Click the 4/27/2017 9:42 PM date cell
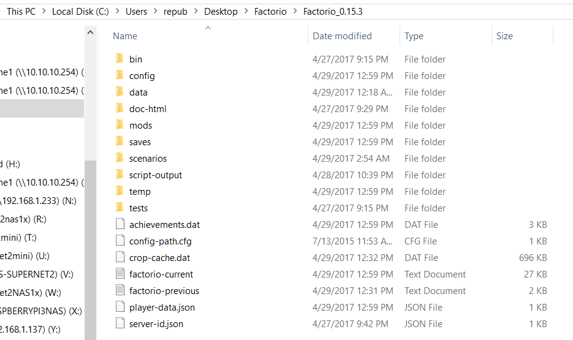This screenshot has width=573, height=340. [350, 324]
